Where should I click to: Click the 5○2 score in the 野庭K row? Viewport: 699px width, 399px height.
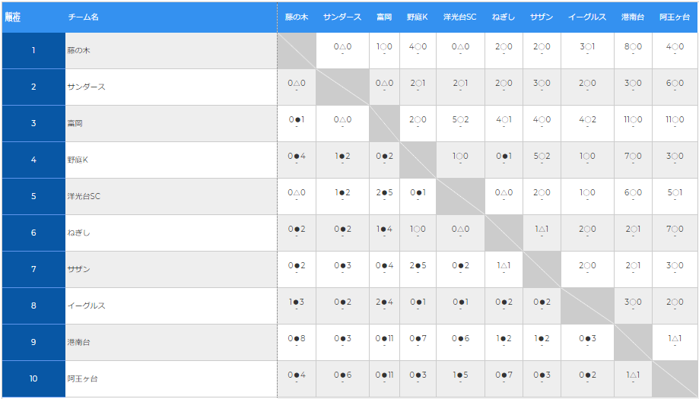[542, 156]
